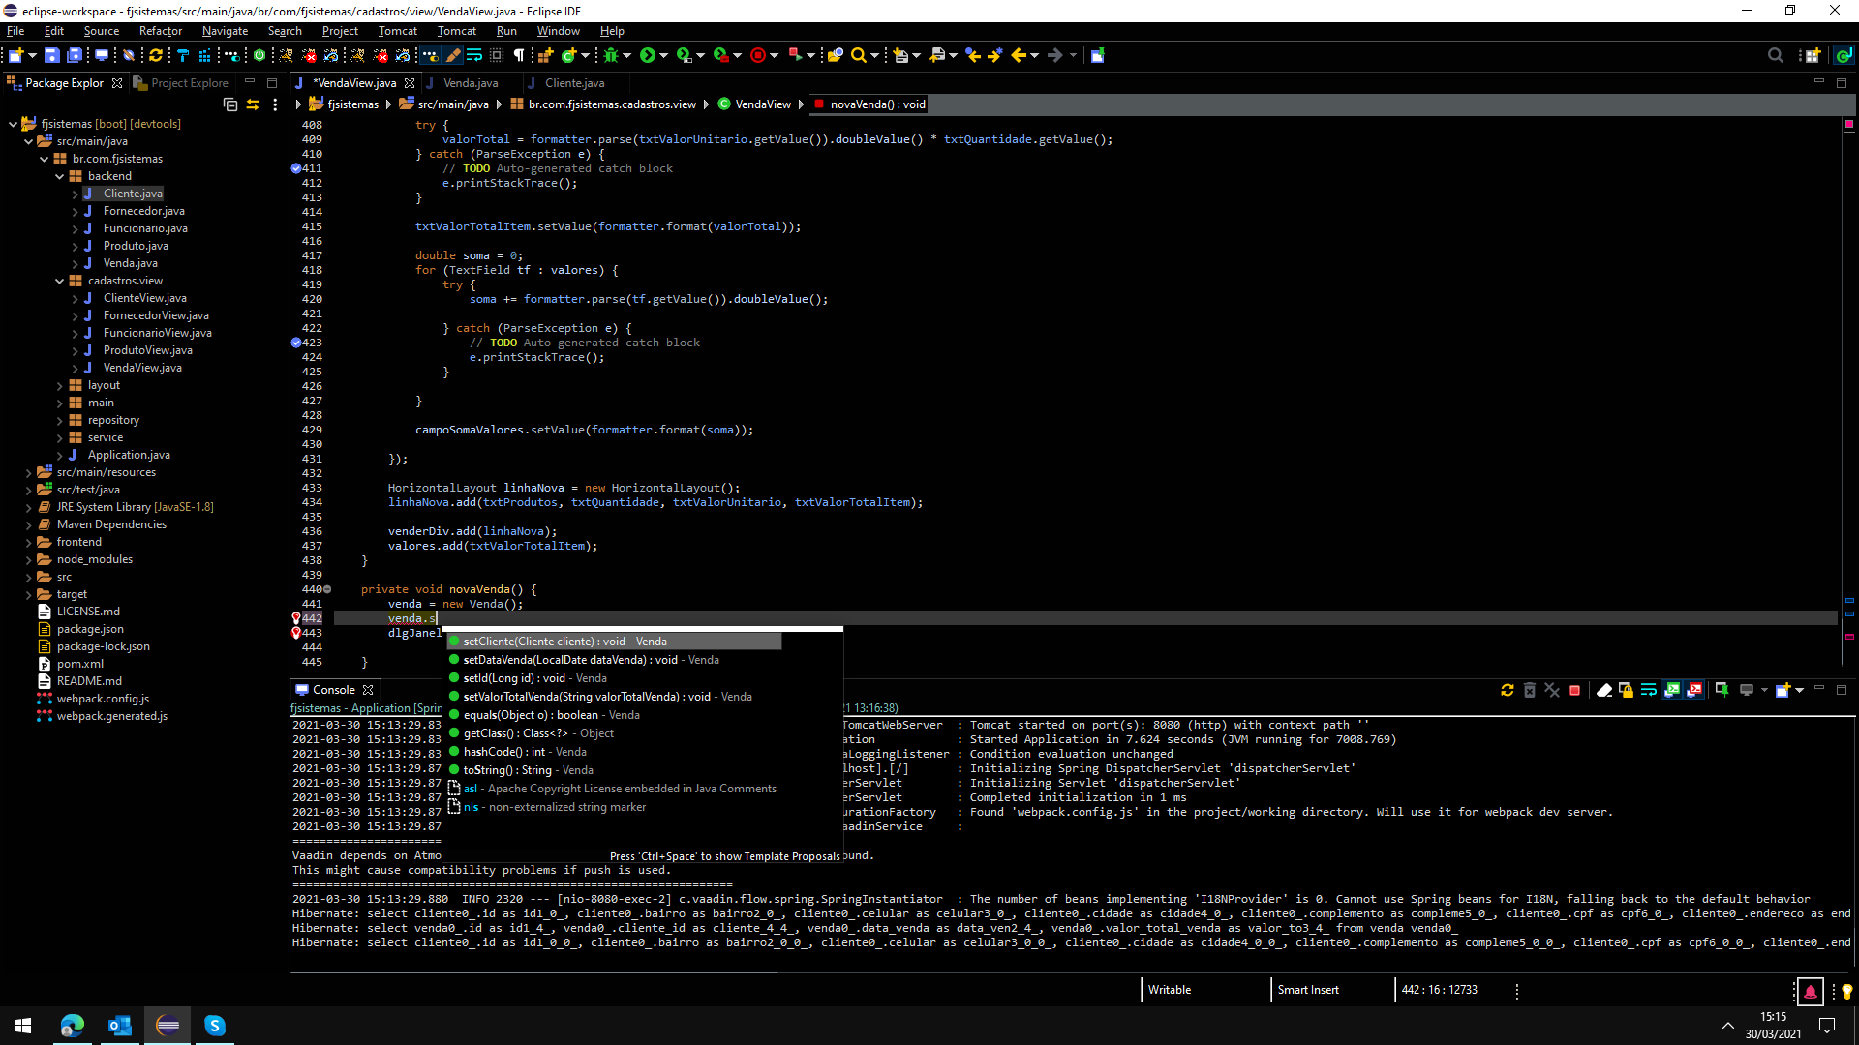1859x1045 pixels.
Task: Toggle Link with Editor in Package Explorer
Action: (x=253, y=104)
